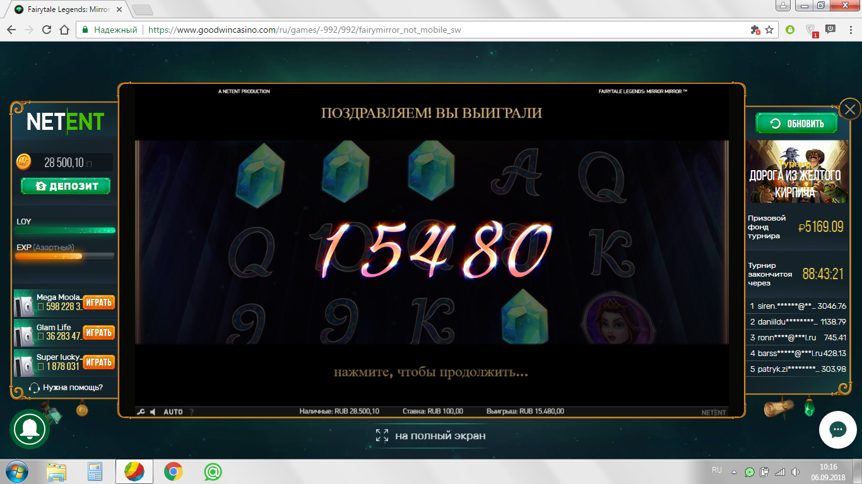The width and height of the screenshot is (862, 484).
Task: Open Mail.ru Agent from the taskbar
Action: pos(213,471)
